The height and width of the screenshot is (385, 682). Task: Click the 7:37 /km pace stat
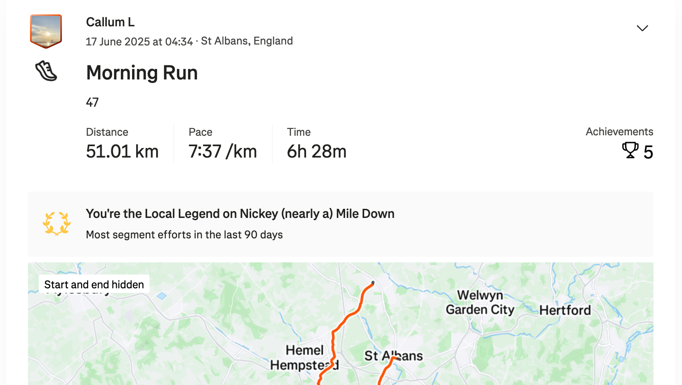click(x=222, y=151)
